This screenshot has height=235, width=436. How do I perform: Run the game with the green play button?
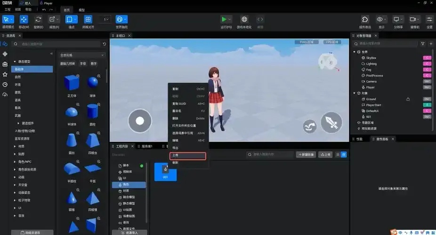pos(224,19)
